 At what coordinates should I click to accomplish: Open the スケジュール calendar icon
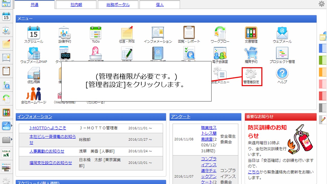[x=33, y=34]
